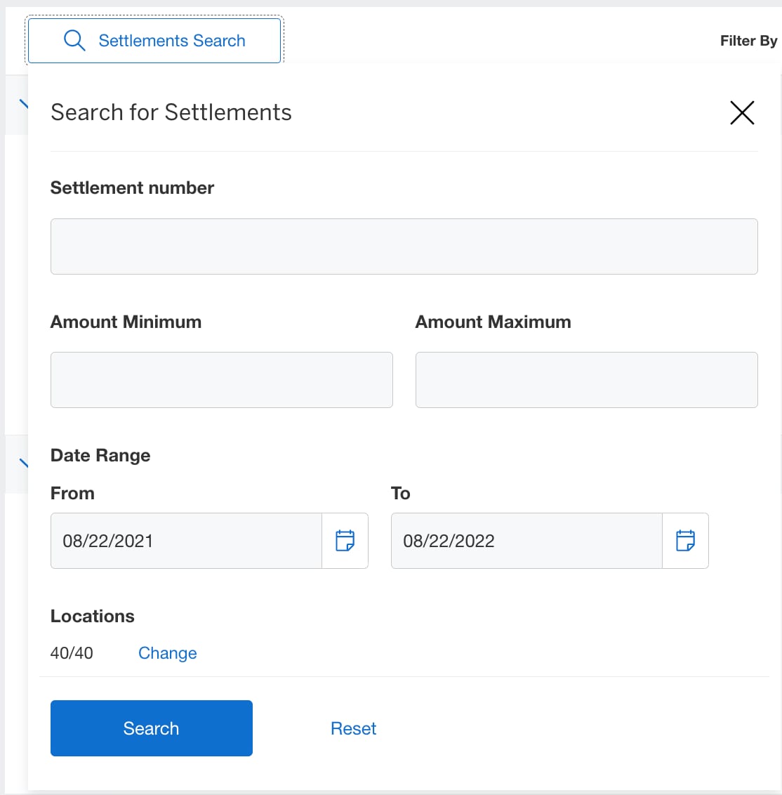Click the Amount Minimum input

click(221, 379)
